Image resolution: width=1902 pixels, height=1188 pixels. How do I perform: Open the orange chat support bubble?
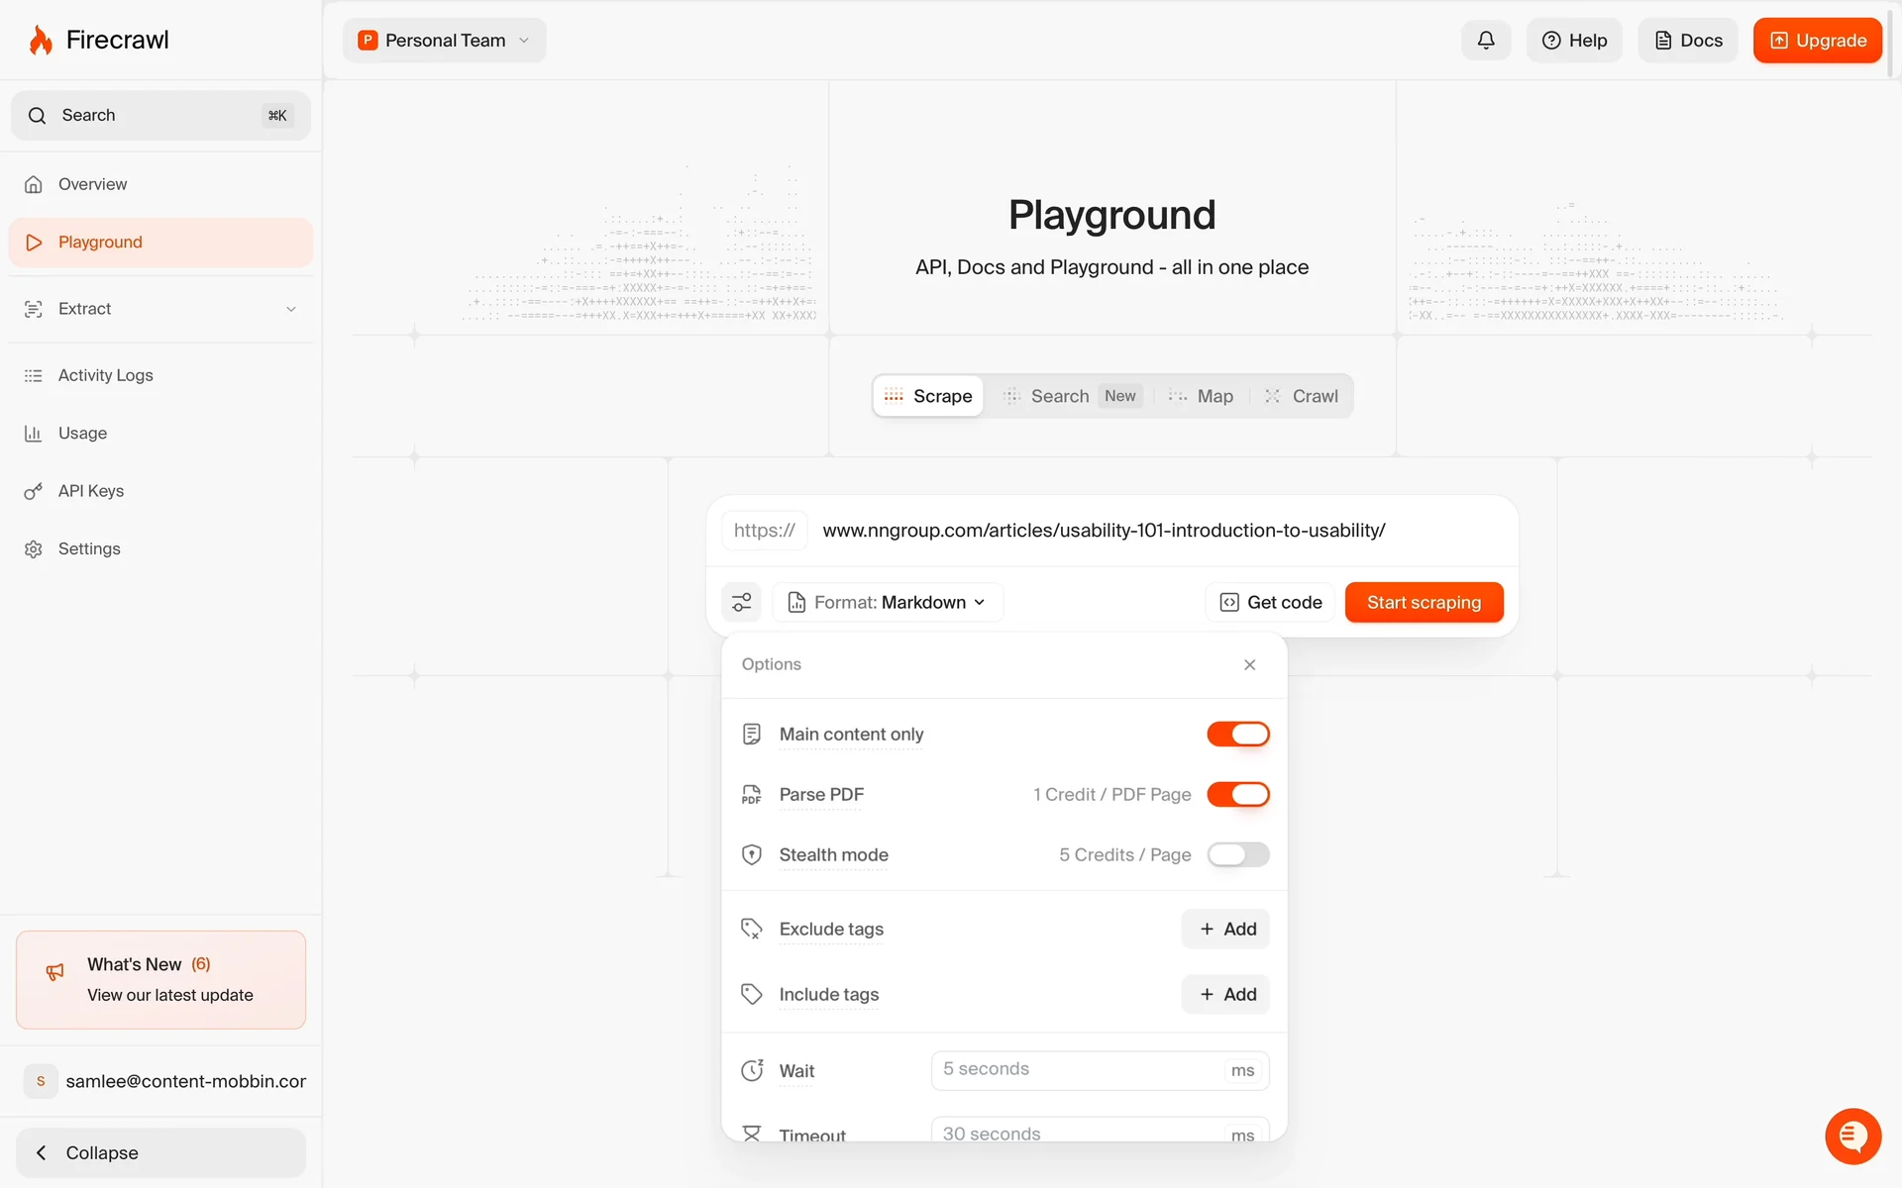pos(1852,1136)
